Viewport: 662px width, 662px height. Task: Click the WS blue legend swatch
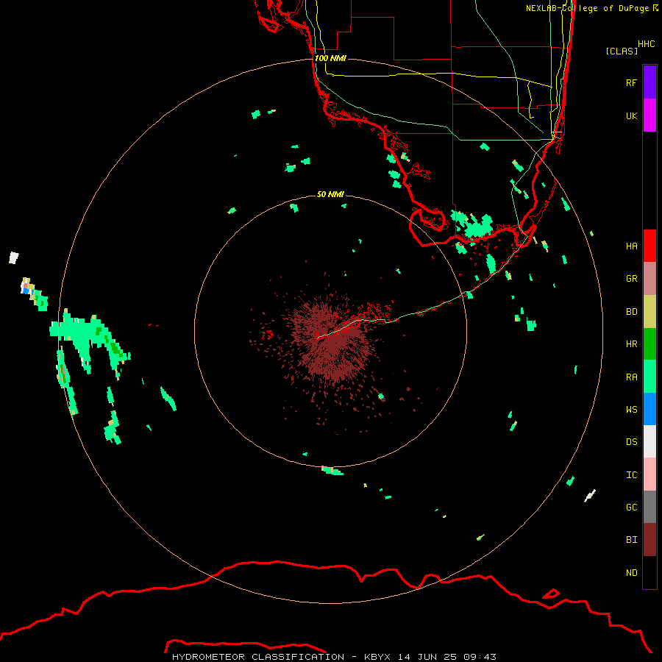(x=649, y=409)
